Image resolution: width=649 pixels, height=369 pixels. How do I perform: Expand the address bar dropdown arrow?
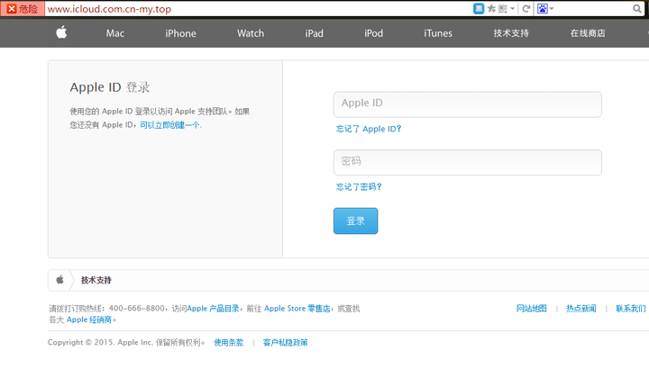coord(512,9)
